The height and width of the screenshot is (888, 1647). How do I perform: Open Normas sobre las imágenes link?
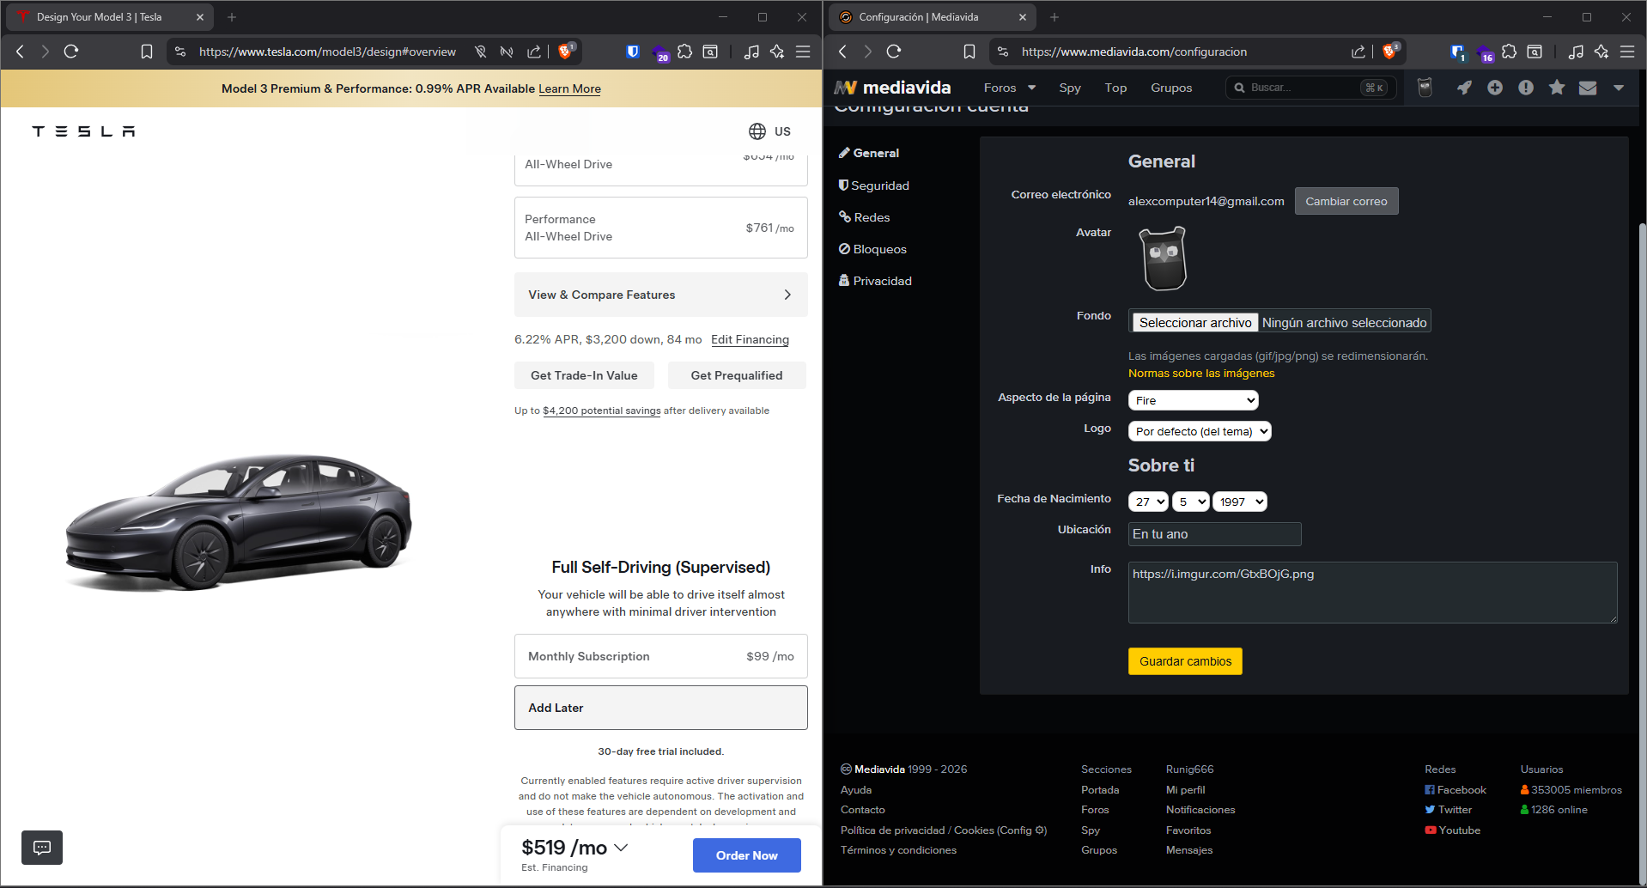click(x=1201, y=373)
